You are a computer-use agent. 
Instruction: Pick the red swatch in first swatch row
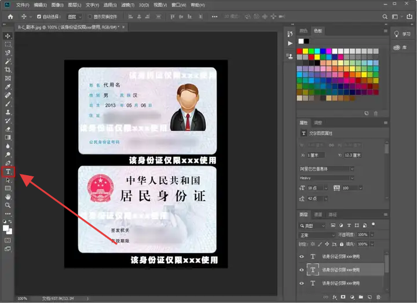click(x=299, y=51)
